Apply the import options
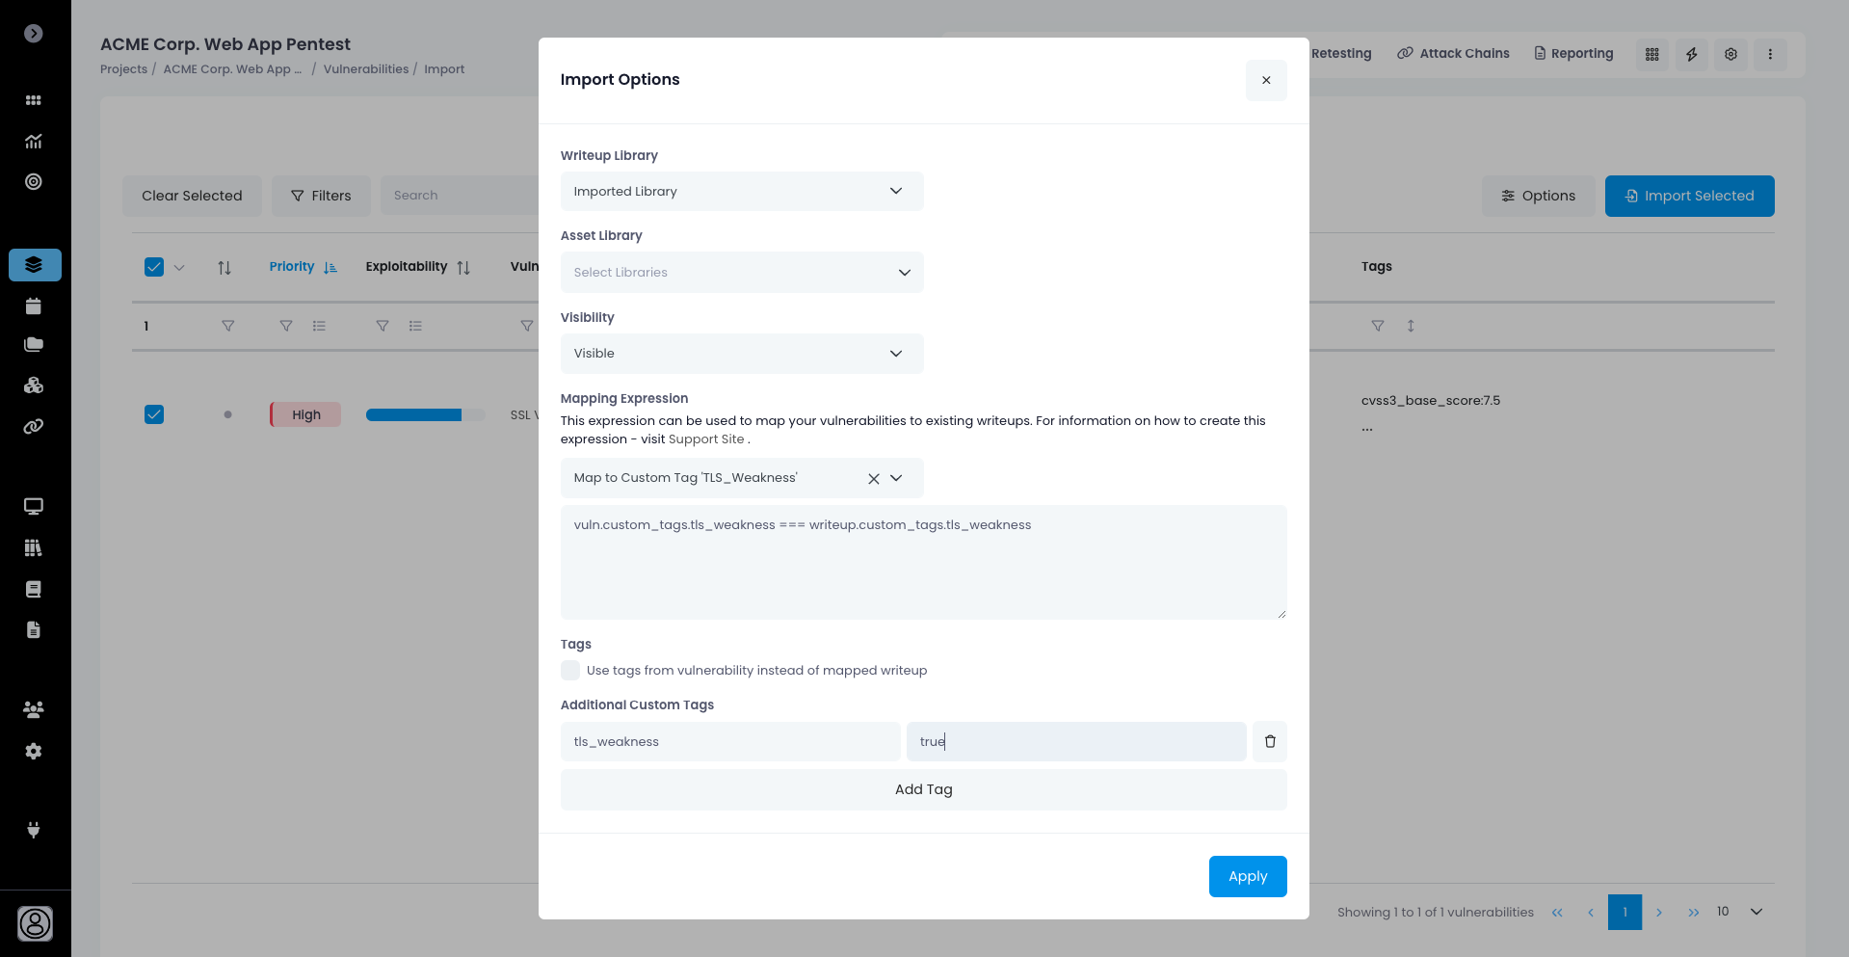 pyautogui.click(x=1247, y=876)
